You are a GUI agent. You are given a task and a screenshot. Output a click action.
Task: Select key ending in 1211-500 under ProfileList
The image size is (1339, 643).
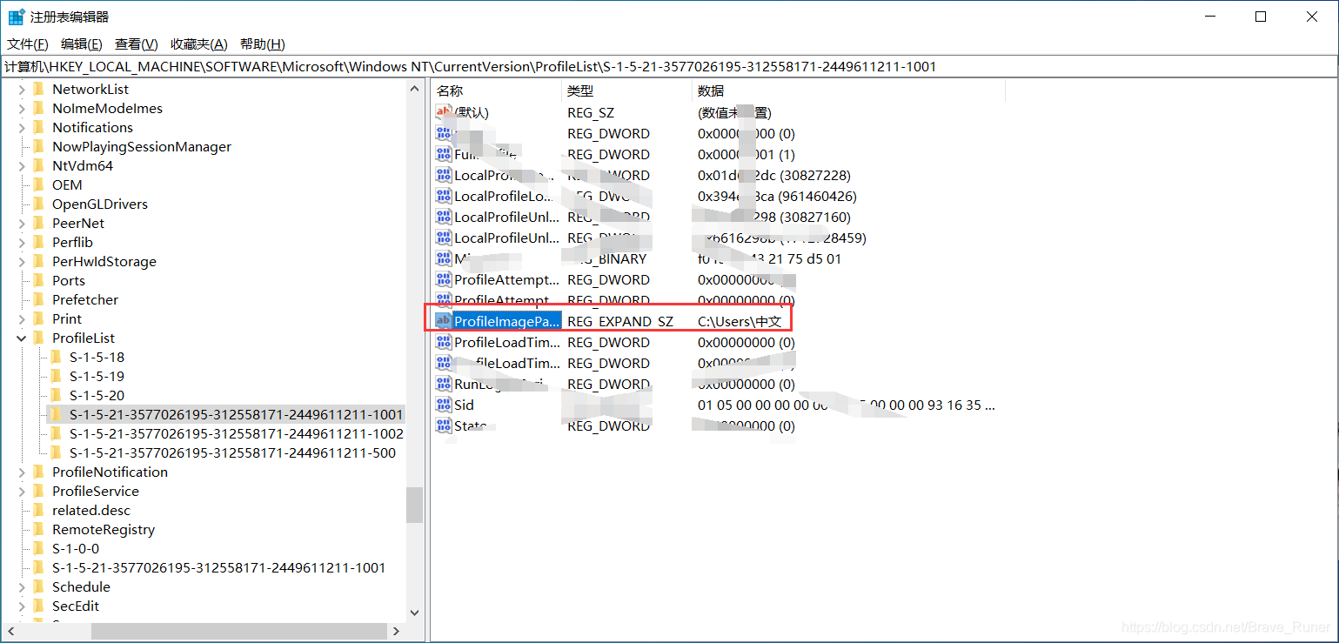[x=232, y=452]
